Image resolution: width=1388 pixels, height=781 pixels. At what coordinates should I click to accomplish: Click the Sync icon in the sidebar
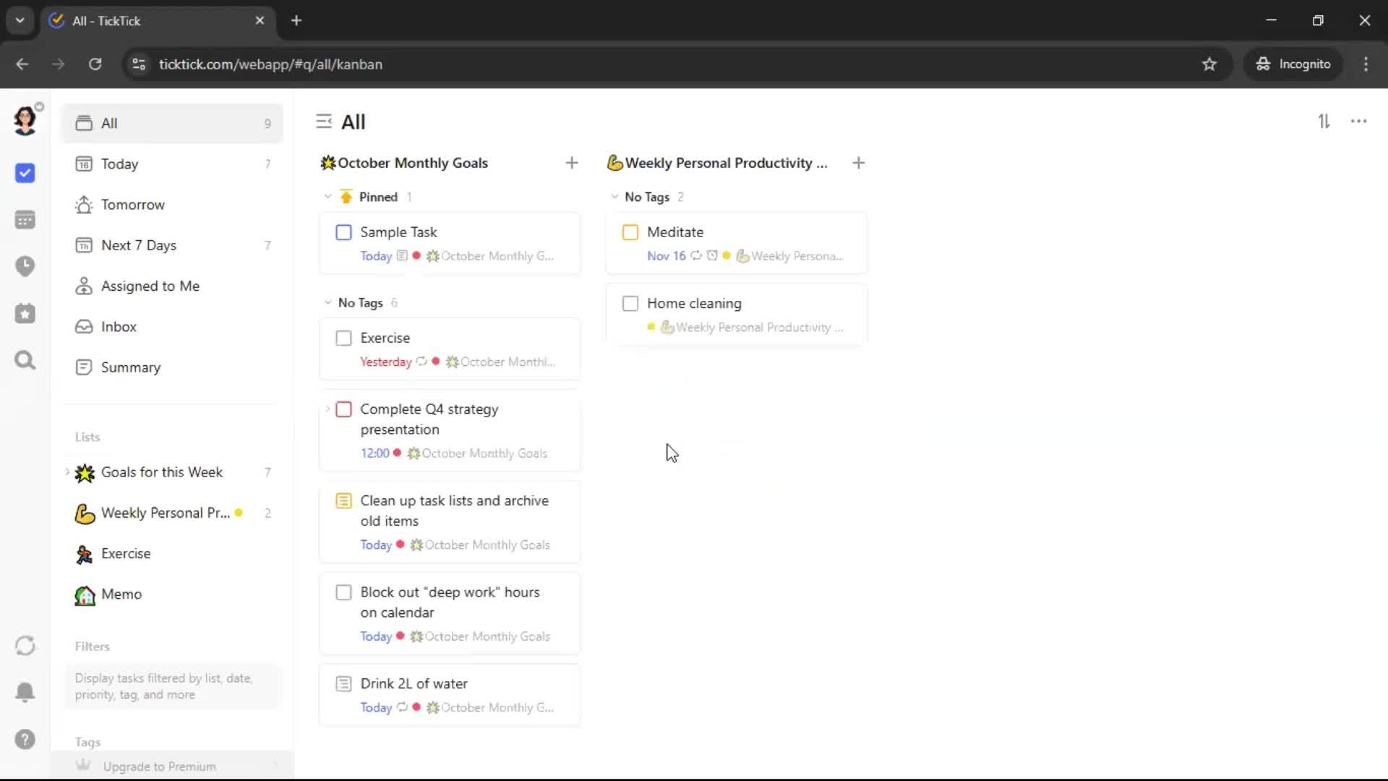[x=25, y=645]
